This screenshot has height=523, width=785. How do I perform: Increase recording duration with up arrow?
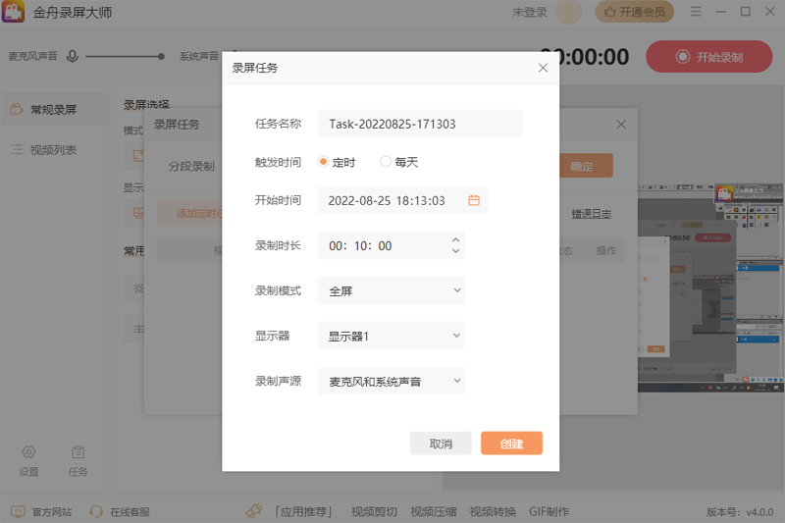pyautogui.click(x=455, y=239)
